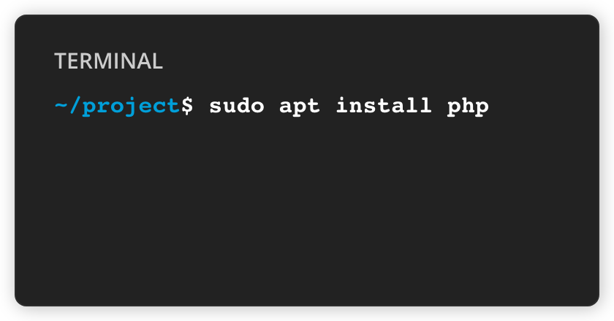Click the first letter s of sudo

click(216, 106)
